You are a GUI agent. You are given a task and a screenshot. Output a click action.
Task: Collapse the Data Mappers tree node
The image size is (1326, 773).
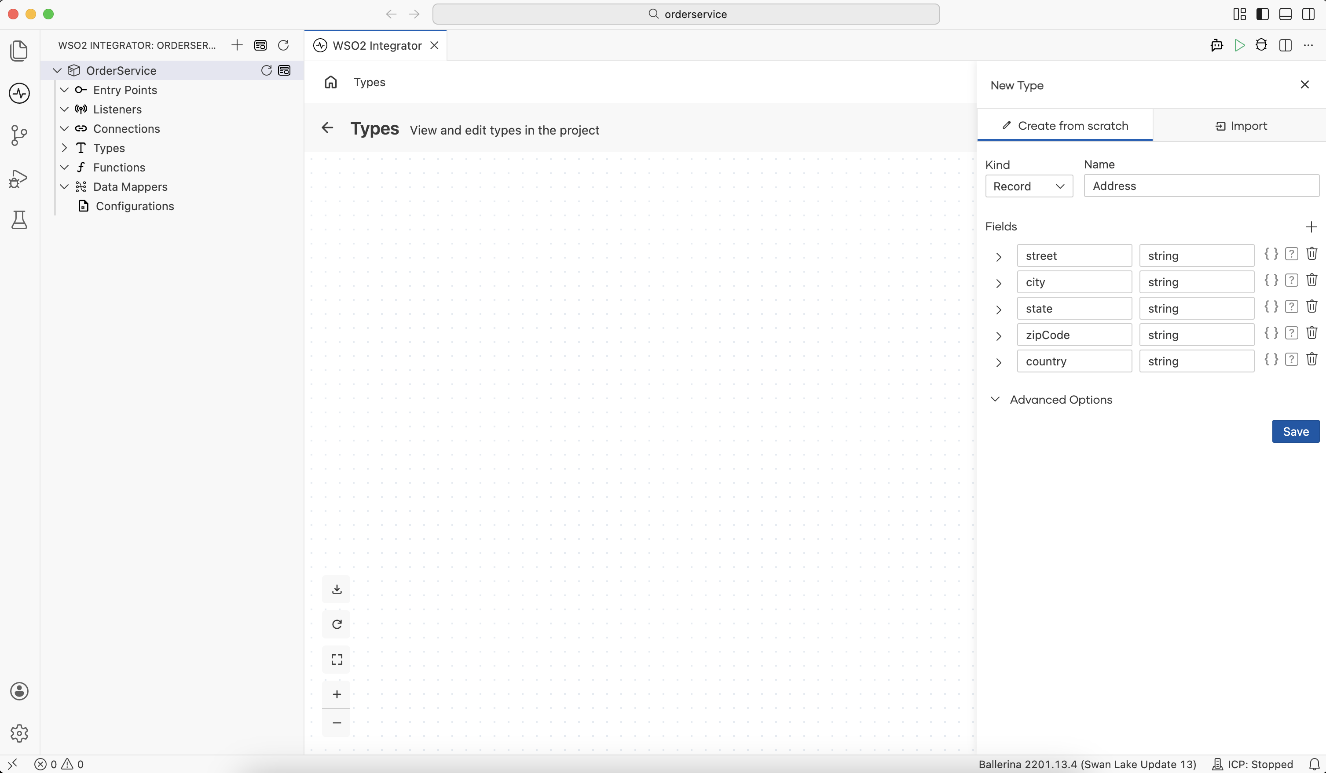click(64, 187)
